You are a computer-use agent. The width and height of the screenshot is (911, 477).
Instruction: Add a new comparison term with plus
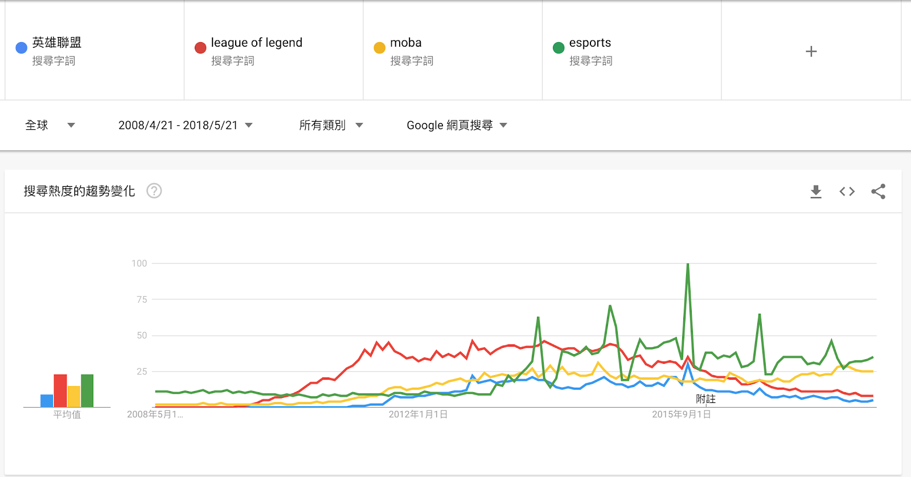click(811, 51)
